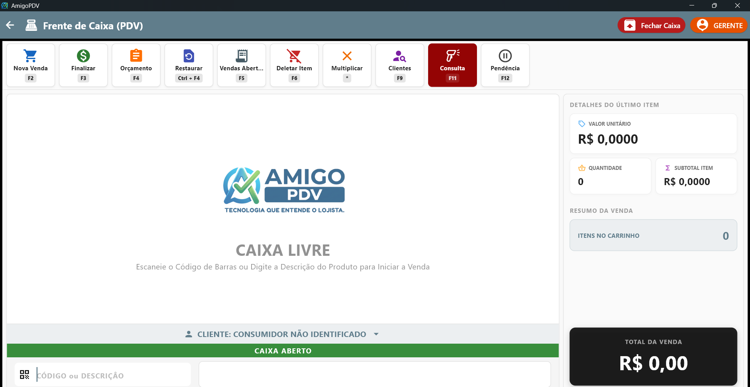
Task: Click the Fechar Caixa tray icon
Action: pos(630,25)
